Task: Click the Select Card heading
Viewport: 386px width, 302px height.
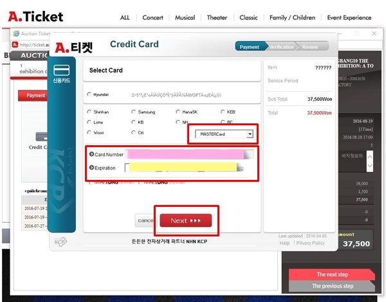Action: [106, 70]
